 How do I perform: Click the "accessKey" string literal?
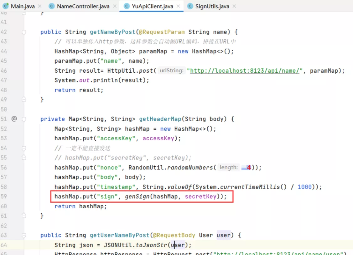point(116,138)
